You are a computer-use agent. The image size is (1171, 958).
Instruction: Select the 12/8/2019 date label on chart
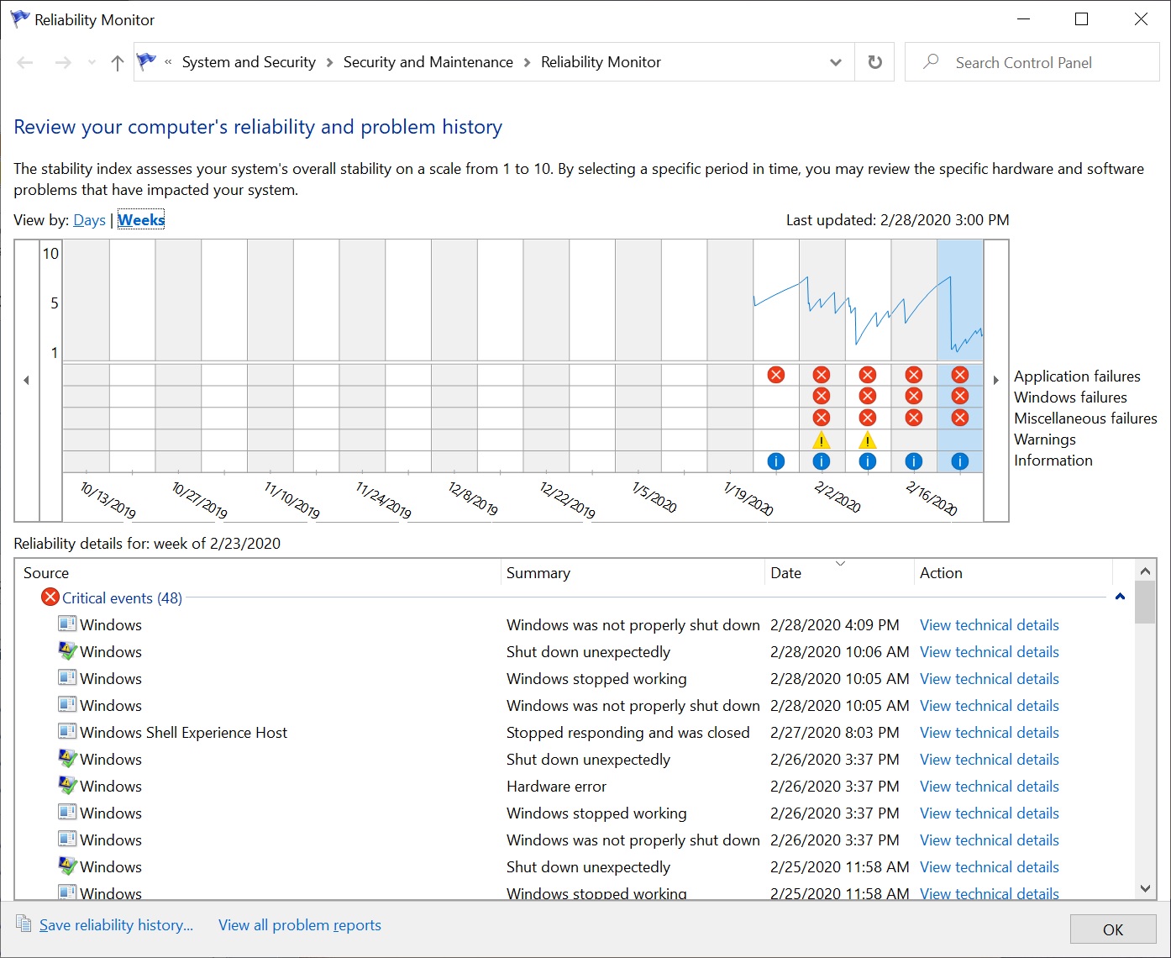473,498
